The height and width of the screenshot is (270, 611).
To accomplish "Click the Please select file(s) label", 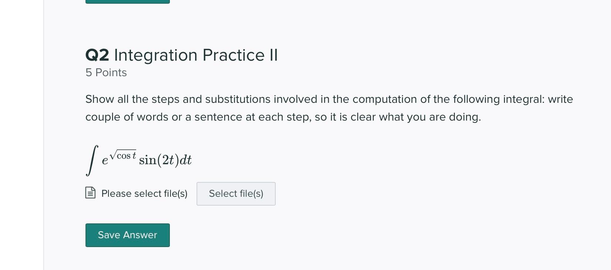I will tap(144, 193).
